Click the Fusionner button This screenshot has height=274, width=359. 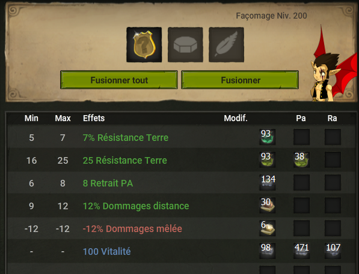pos(240,80)
